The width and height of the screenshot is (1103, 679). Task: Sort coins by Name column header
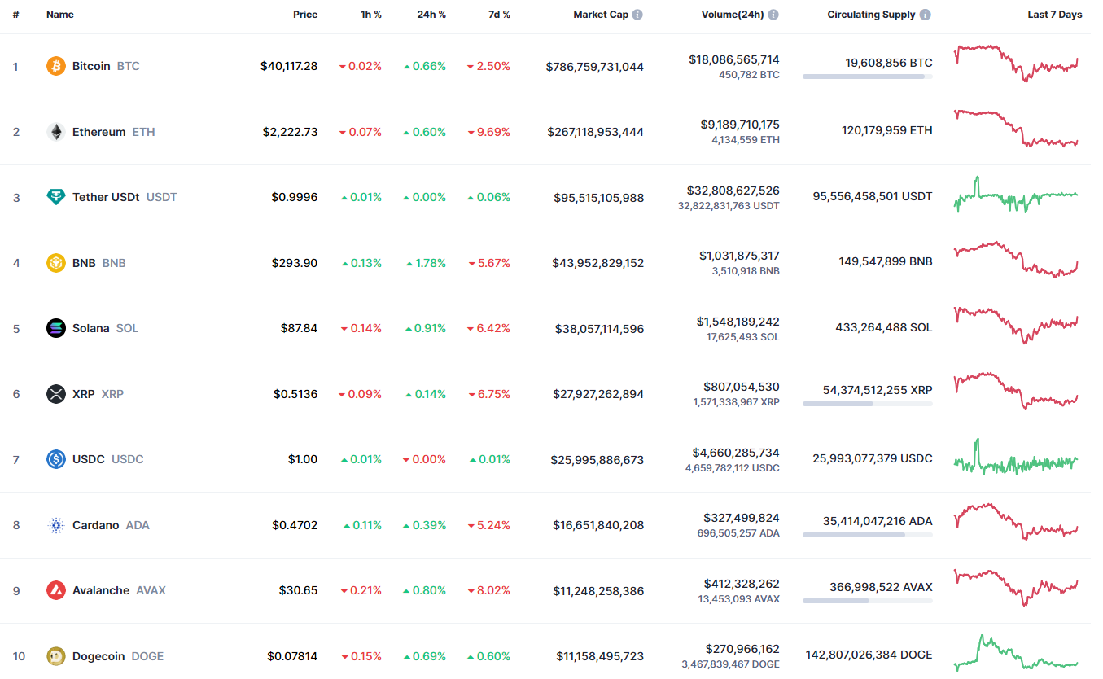click(60, 15)
